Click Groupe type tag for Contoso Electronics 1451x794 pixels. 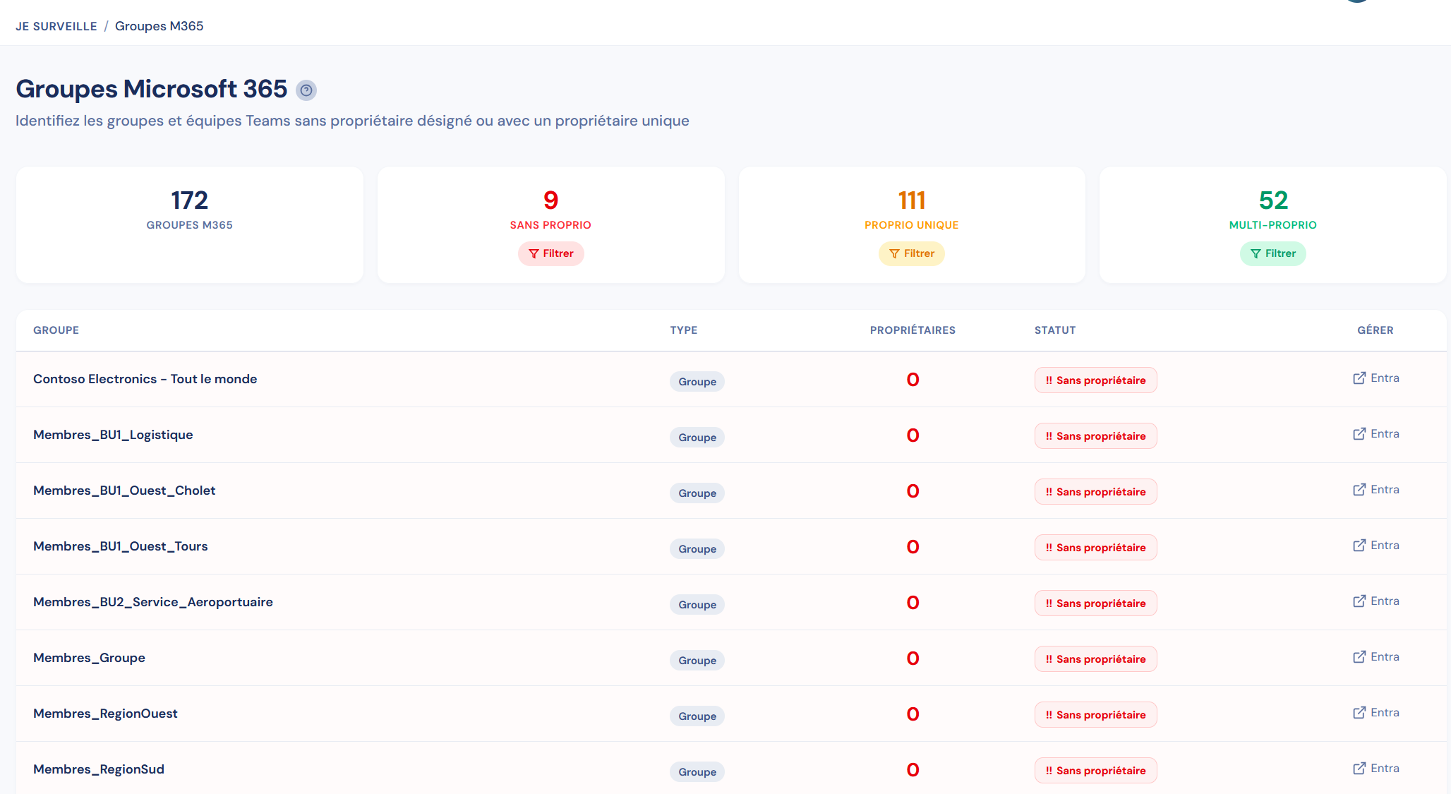[697, 382]
